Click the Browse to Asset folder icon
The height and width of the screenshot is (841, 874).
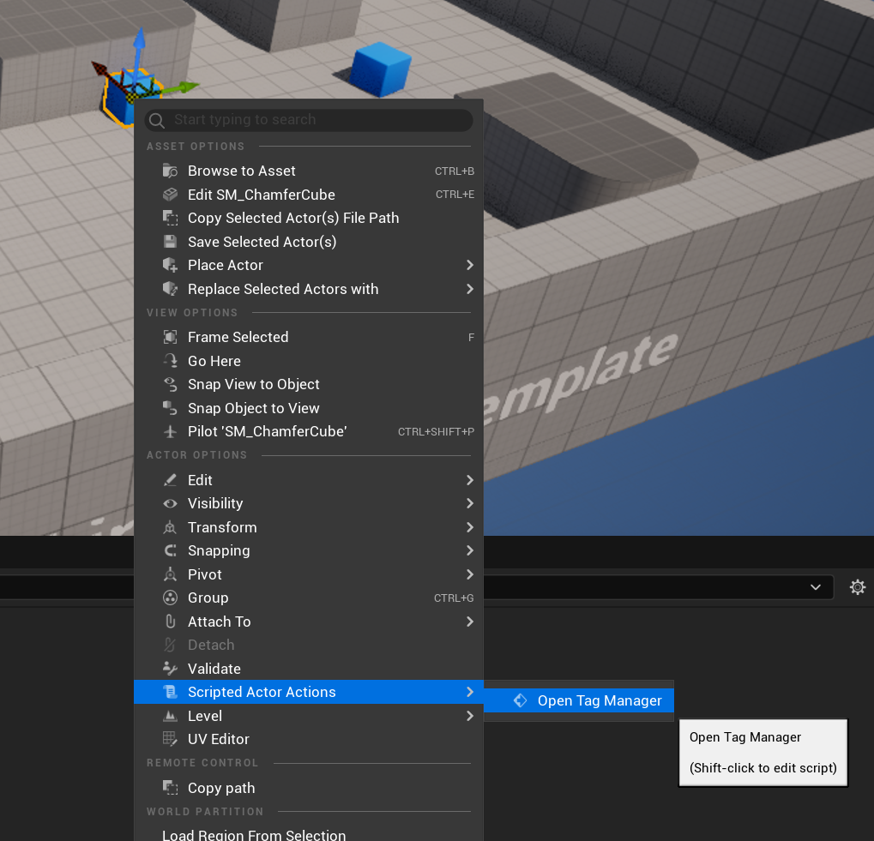tap(170, 171)
